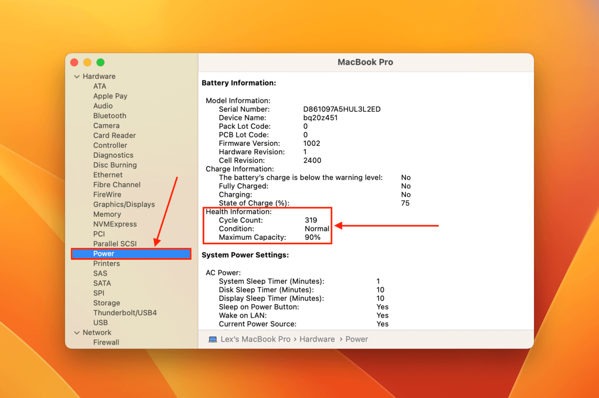Click the Hardware section label
The image size is (599, 398).
tap(99, 76)
